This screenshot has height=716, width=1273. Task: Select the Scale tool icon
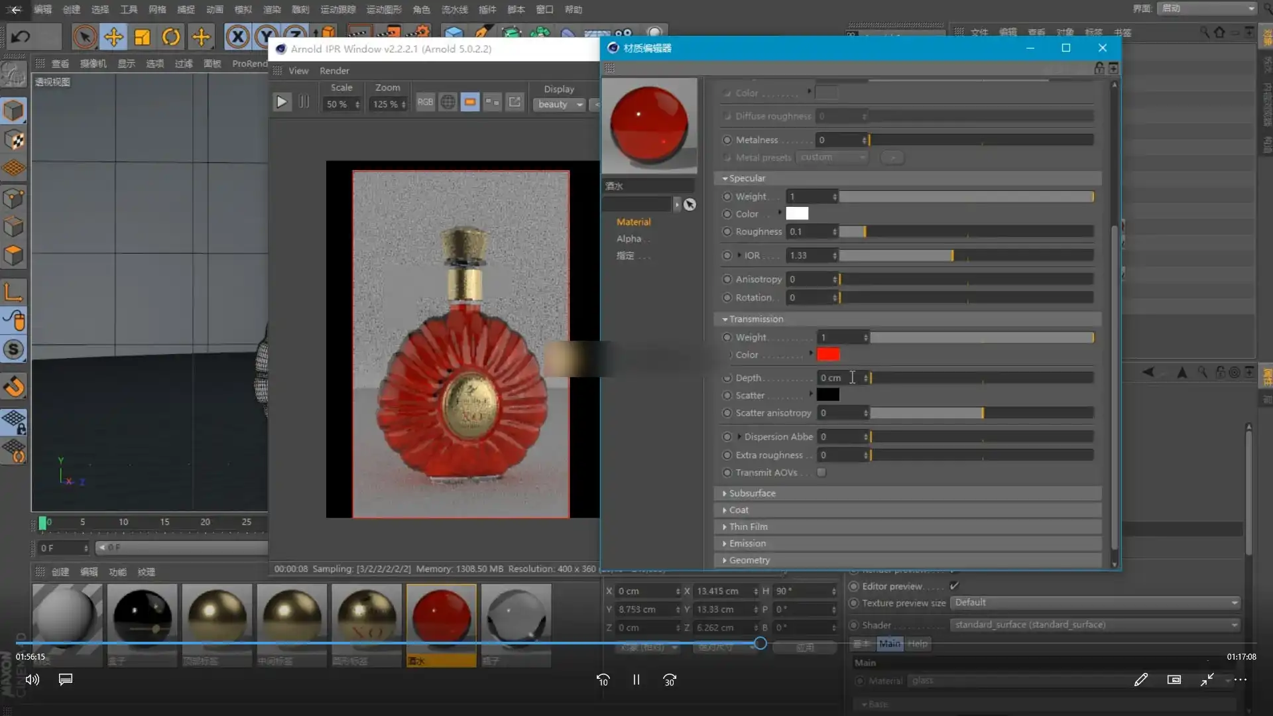coord(142,36)
